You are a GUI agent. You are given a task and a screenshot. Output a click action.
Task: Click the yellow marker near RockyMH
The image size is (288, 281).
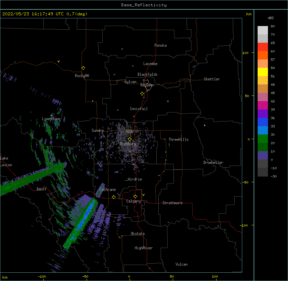click(83, 68)
